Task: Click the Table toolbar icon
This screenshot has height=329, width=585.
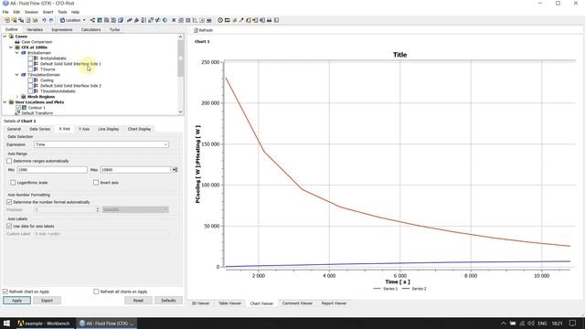Action: [x=188, y=20]
